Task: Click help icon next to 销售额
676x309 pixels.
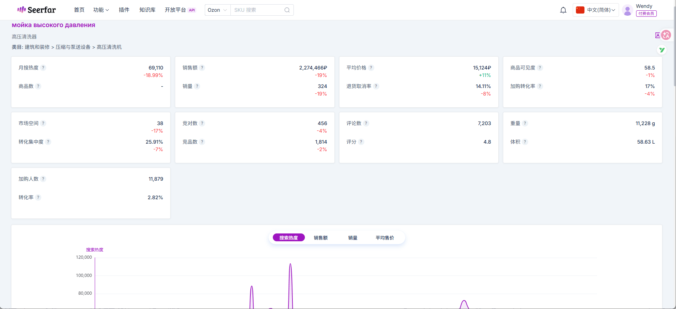Action: [202, 68]
